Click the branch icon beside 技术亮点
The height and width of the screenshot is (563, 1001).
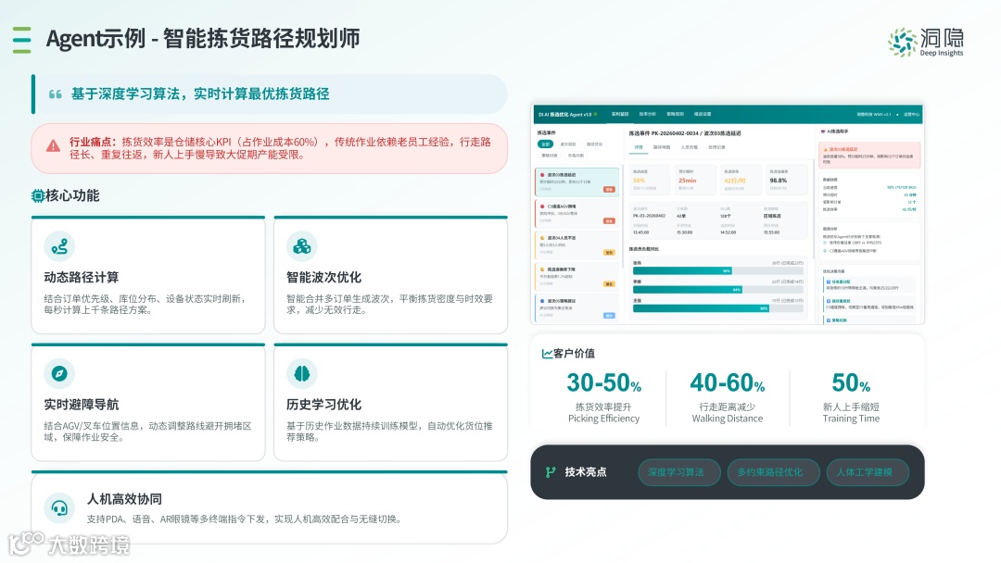coord(551,472)
